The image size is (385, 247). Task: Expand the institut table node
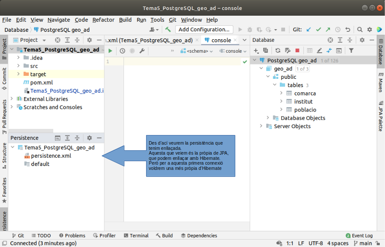[x=282, y=101]
